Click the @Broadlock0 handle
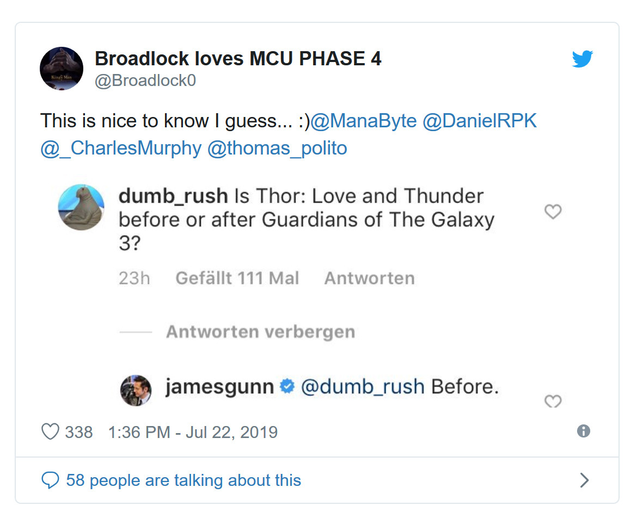The image size is (631, 512). [x=145, y=81]
